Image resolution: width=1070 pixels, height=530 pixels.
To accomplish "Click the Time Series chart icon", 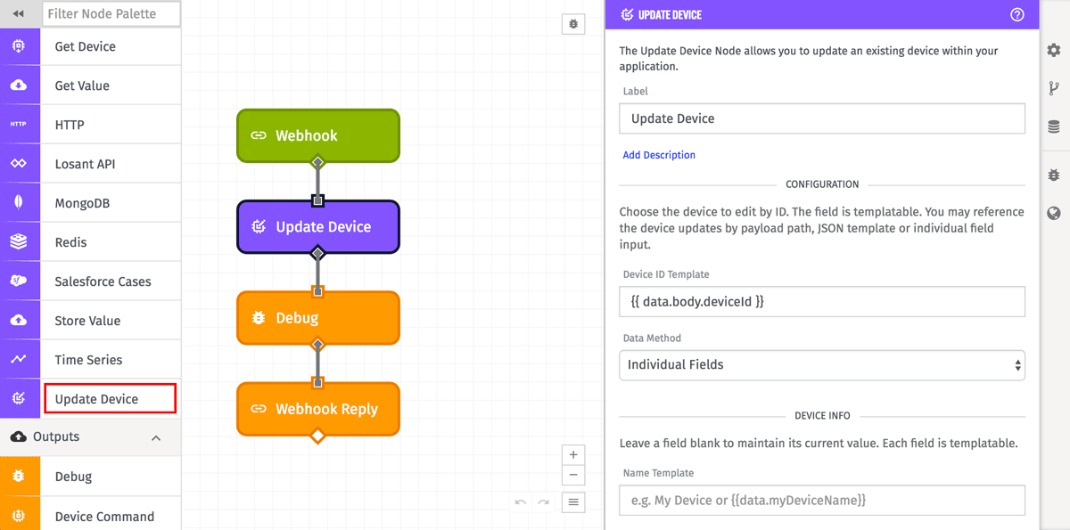I will (x=19, y=360).
